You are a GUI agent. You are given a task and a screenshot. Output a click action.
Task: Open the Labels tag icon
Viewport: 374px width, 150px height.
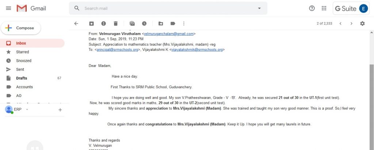(173, 24)
